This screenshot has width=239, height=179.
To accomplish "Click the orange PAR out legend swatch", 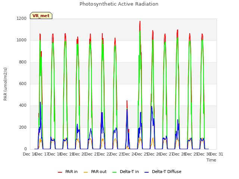I will click(86, 172).
